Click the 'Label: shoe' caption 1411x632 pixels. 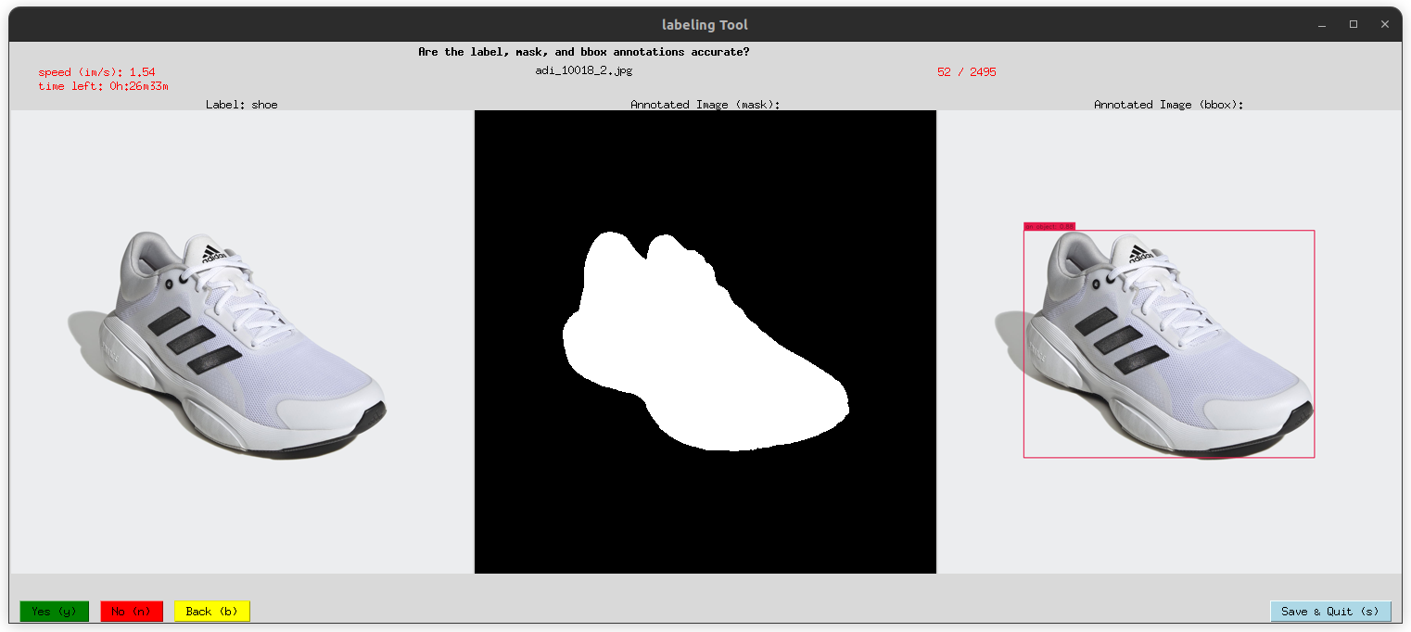[241, 105]
